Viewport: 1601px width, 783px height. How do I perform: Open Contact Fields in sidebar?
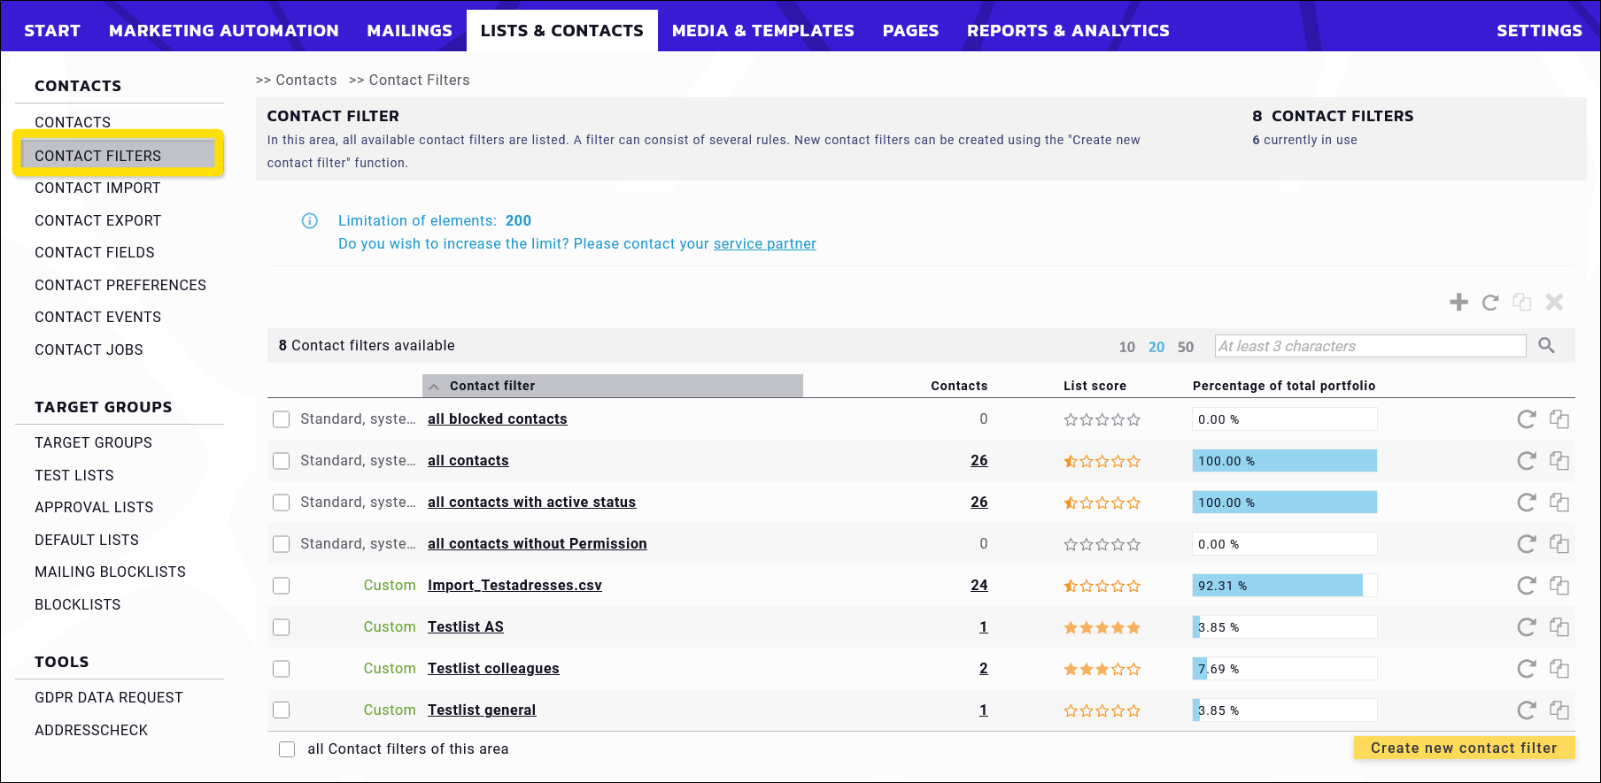[x=94, y=253]
